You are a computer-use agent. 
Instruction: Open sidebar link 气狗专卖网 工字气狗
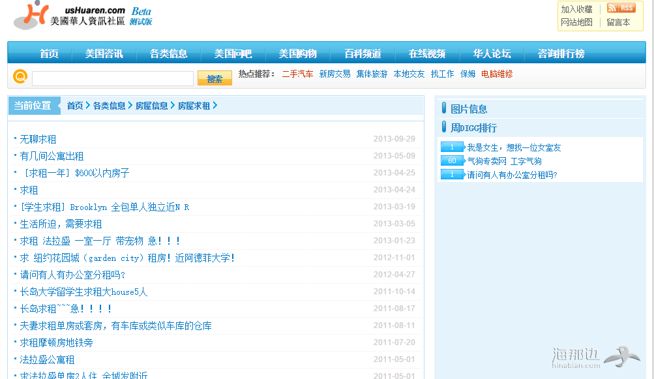[504, 161]
